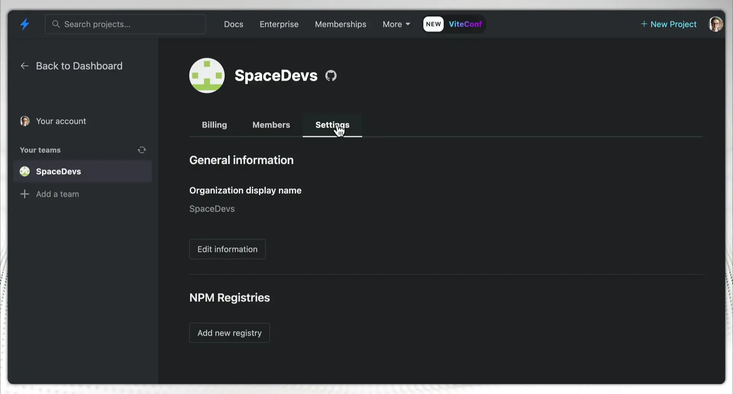Click the large SpaceDevs organization avatar
The width and height of the screenshot is (733, 394).
[207, 75]
